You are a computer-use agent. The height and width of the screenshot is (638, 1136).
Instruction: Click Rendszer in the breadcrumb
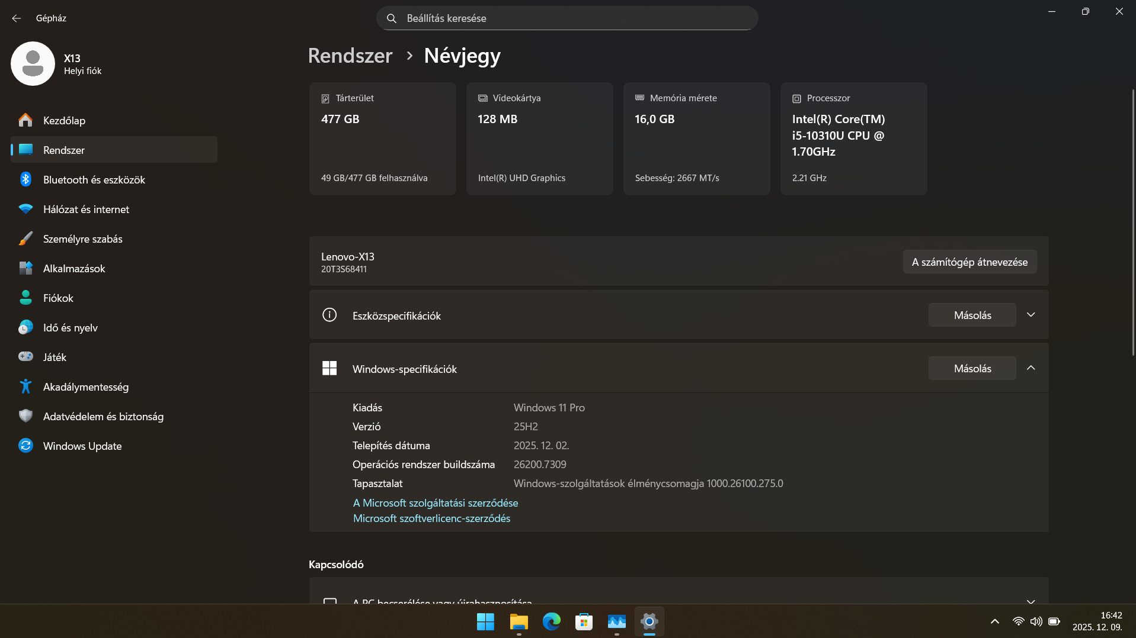click(x=350, y=56)
